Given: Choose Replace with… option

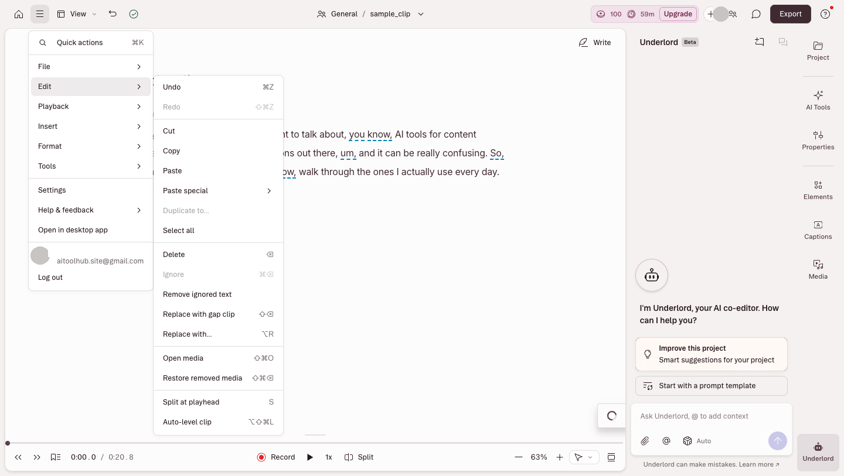Looking at the screenshot, I should [218, 334].
